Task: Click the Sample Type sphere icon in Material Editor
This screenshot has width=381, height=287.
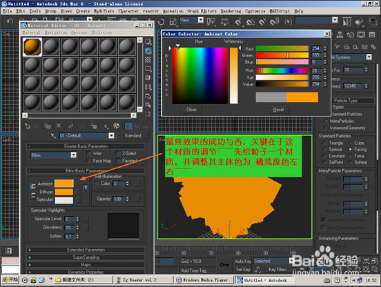Action: click(x=148, y=42)
